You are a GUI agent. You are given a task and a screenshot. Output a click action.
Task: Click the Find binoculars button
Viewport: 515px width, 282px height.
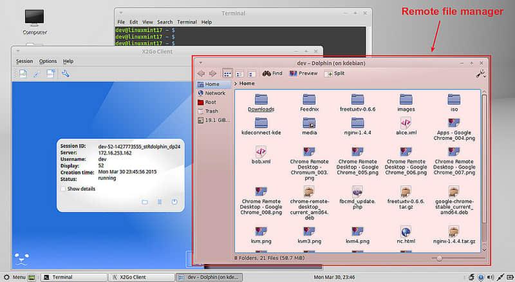[272, 73]
